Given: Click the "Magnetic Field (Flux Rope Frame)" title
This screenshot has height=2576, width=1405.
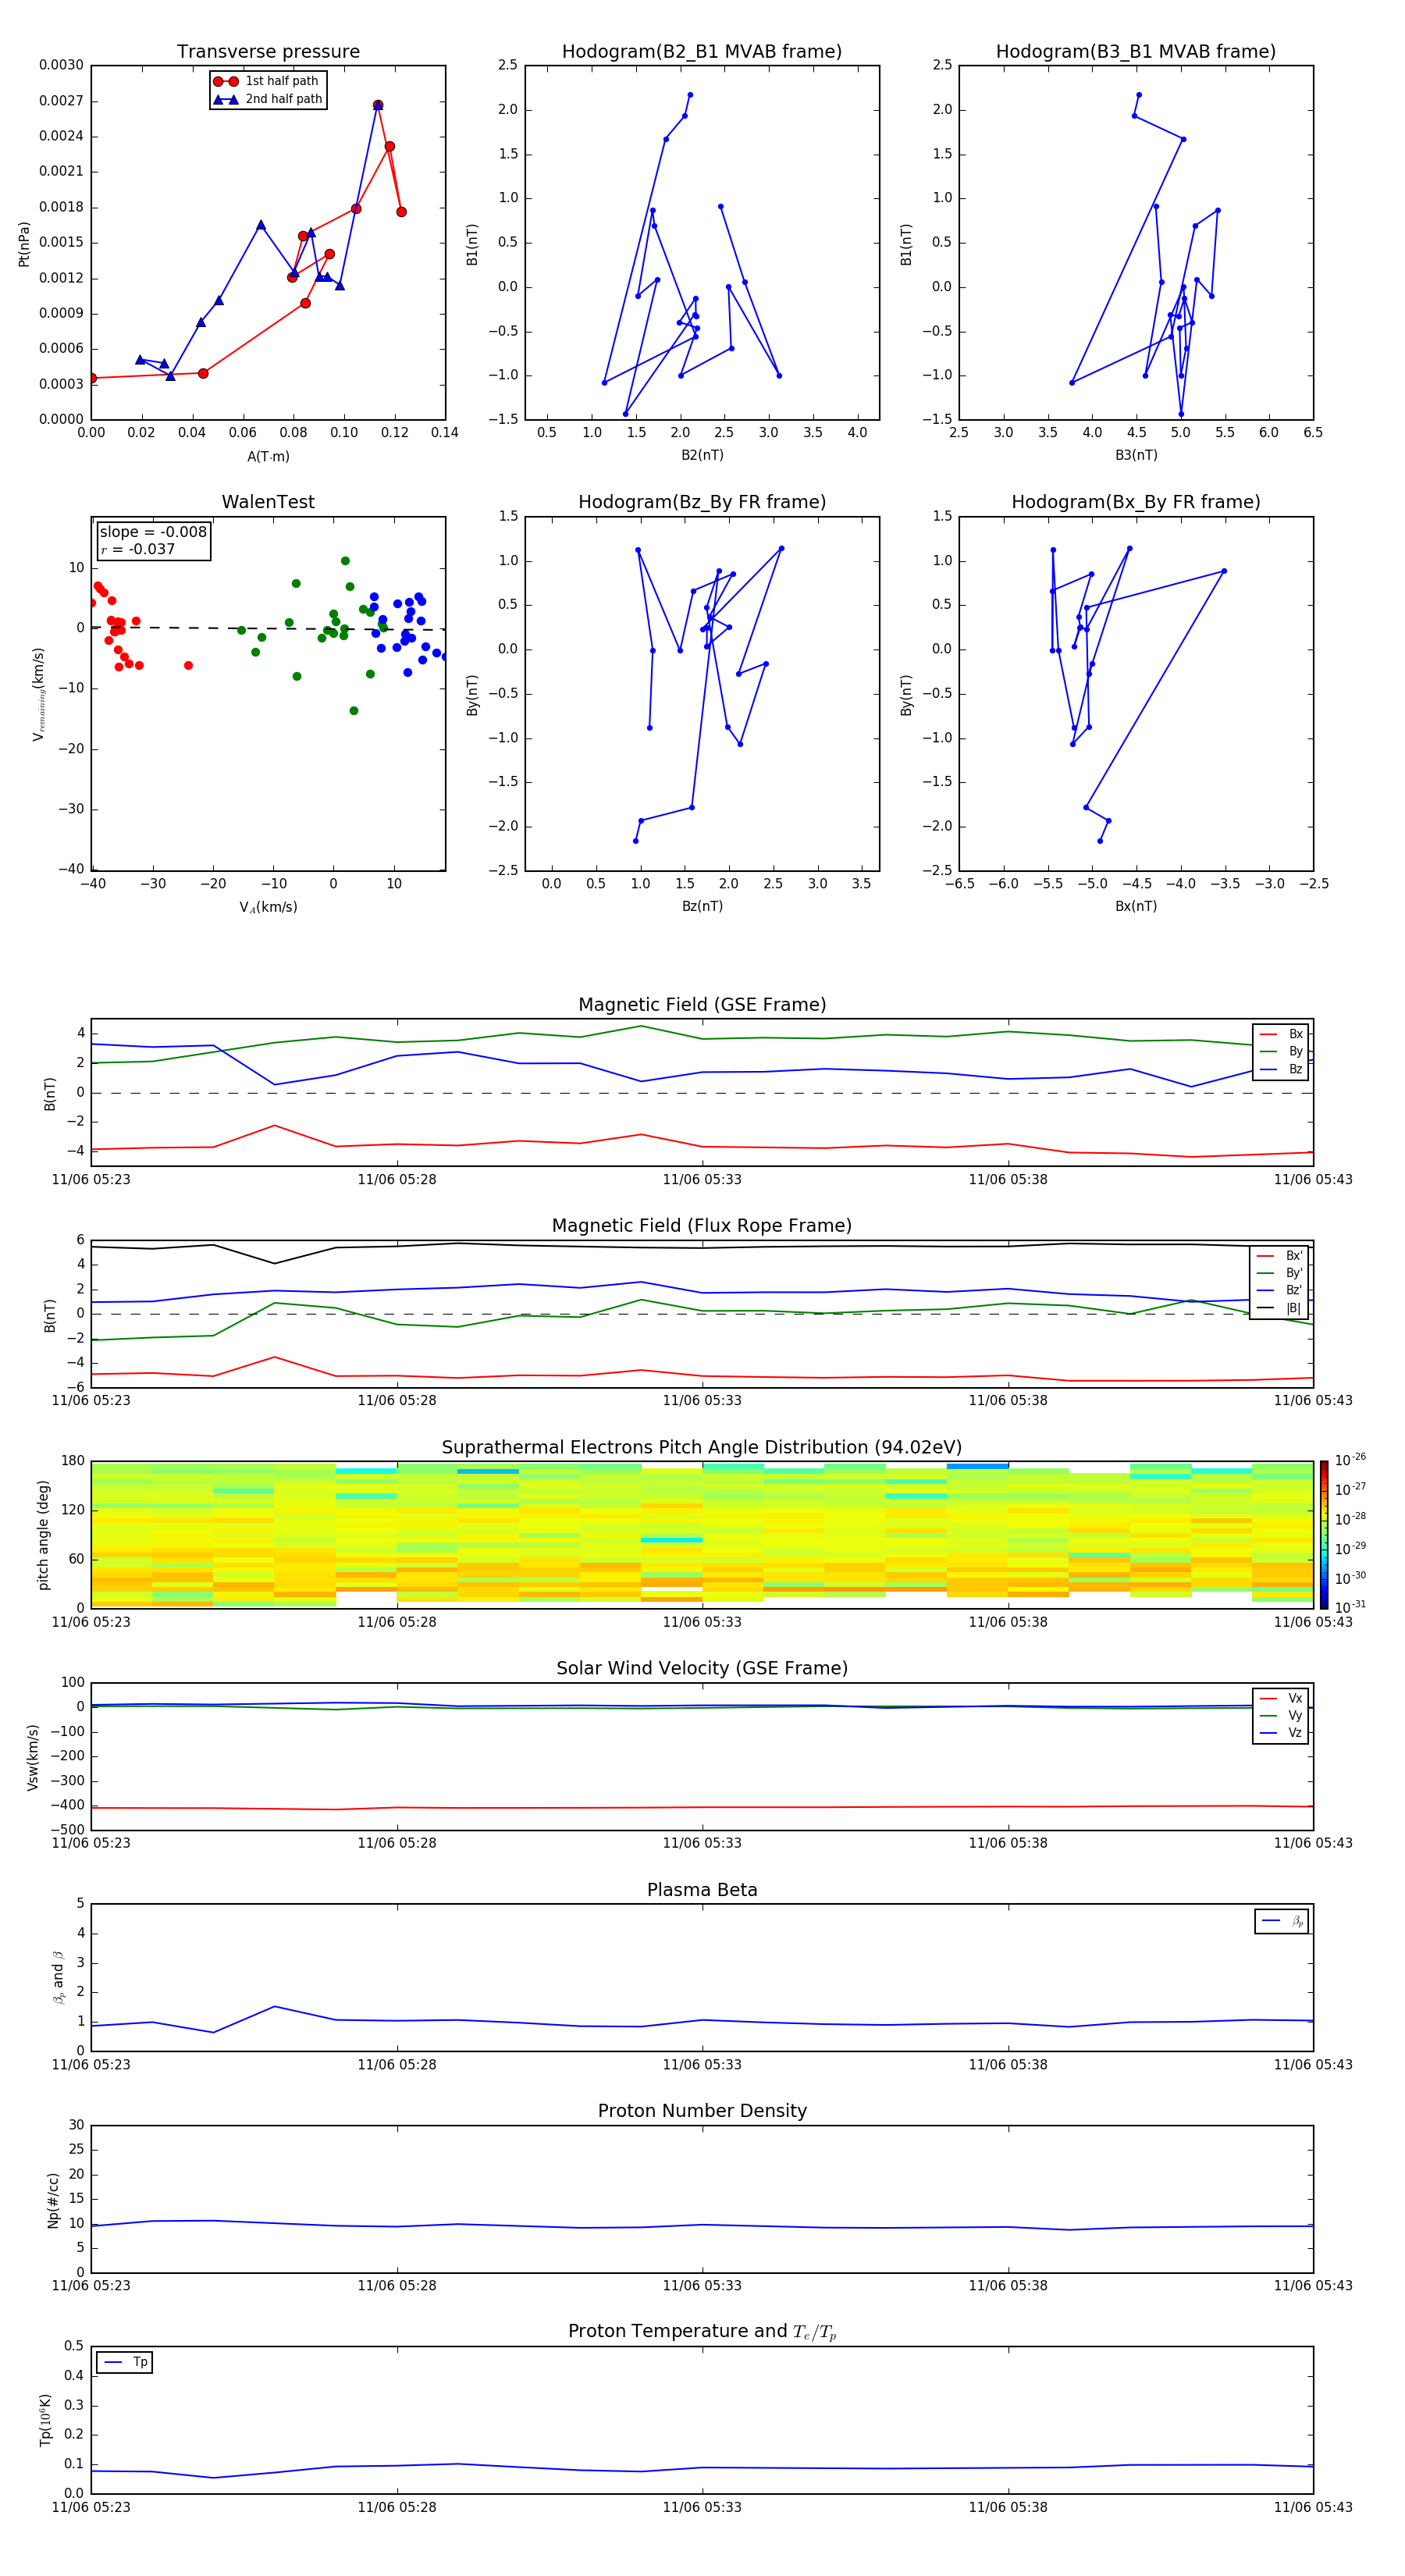Looking at the screenshot, I should pyautogui.click(x=702, y=1226).
